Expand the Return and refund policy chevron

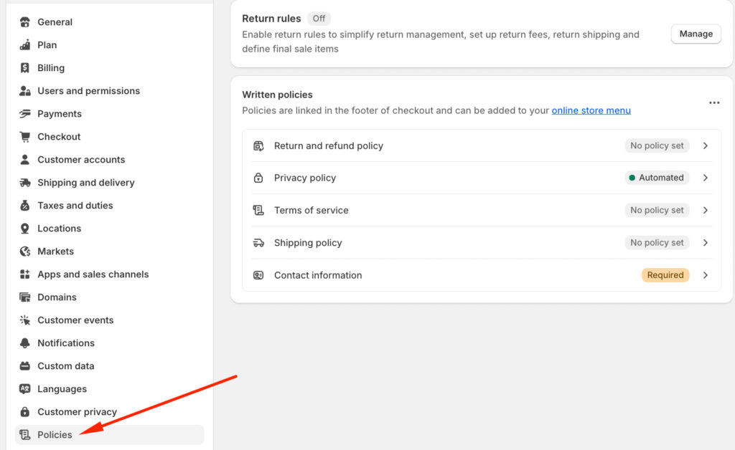(x=705, y=145)
